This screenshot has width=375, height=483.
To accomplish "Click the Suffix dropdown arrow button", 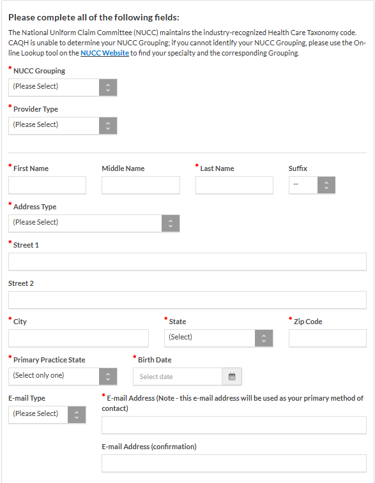I will click(x=326, y=185).
